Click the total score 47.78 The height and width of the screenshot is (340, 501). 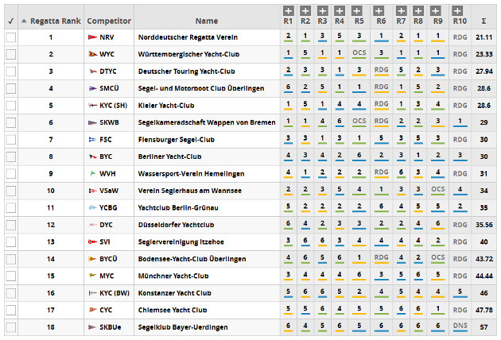(x=484, y=310)
